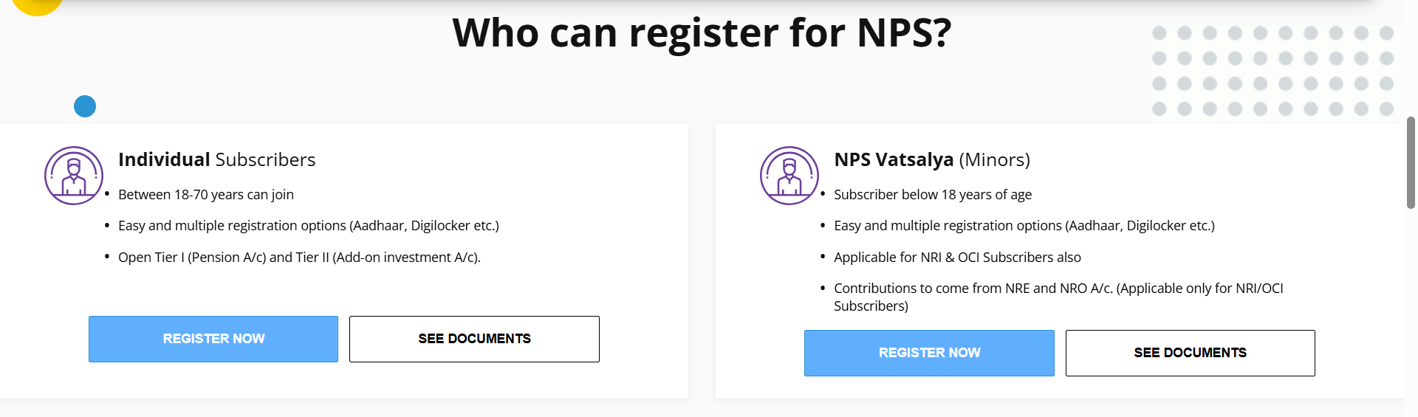Click the "Who can register for NPS?" heading

tap(702, 33)
